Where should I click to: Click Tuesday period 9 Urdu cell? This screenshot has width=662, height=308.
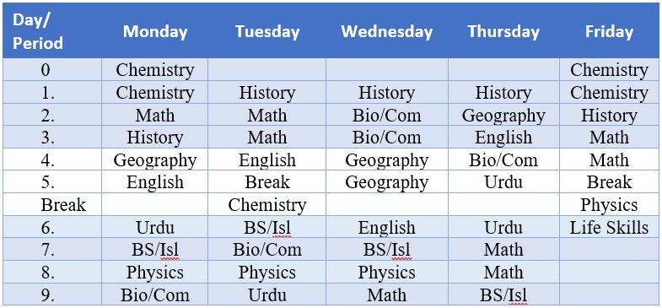tap(266, 294)
